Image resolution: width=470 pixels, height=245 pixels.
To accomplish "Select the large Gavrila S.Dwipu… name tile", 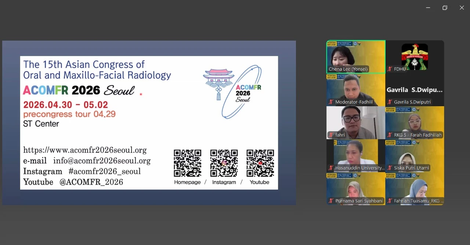I will tap(415, 90).
